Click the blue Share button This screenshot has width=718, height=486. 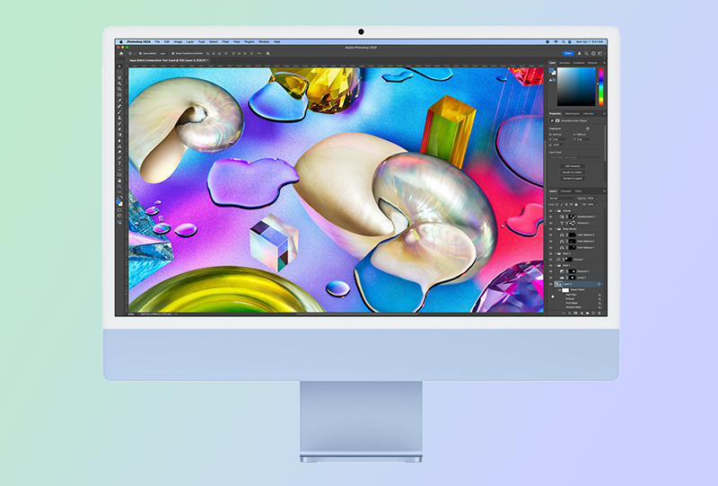point(568,53)
